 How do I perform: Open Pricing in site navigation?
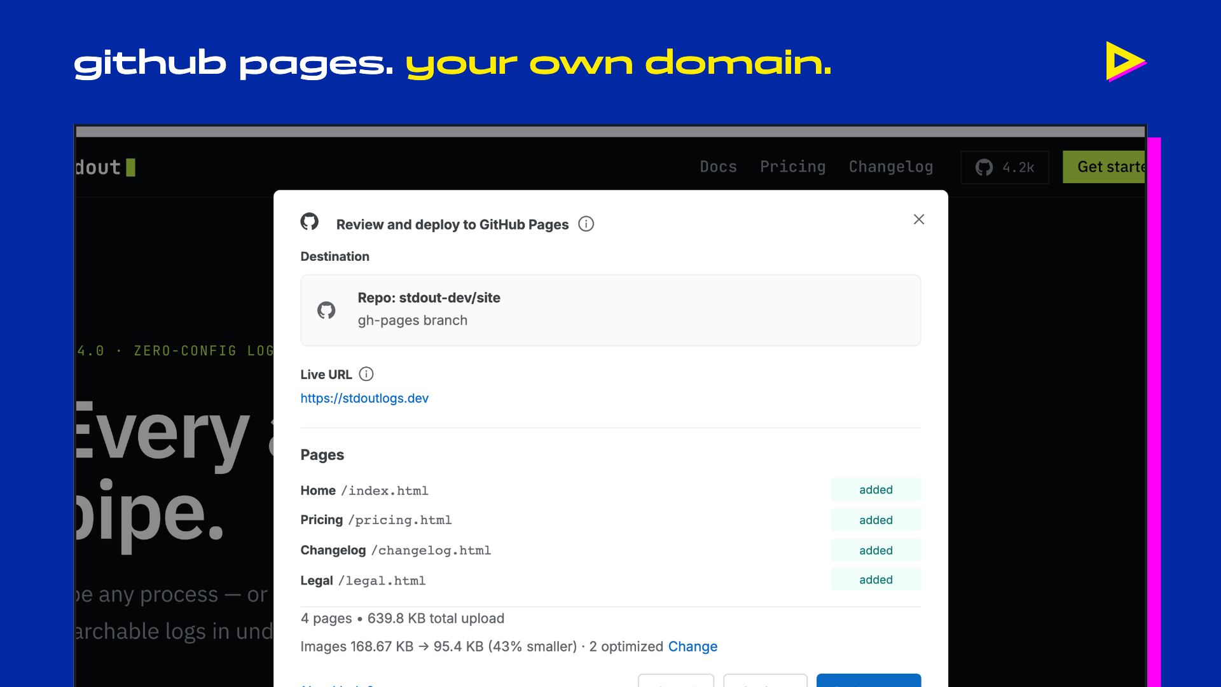coord(792,167)
